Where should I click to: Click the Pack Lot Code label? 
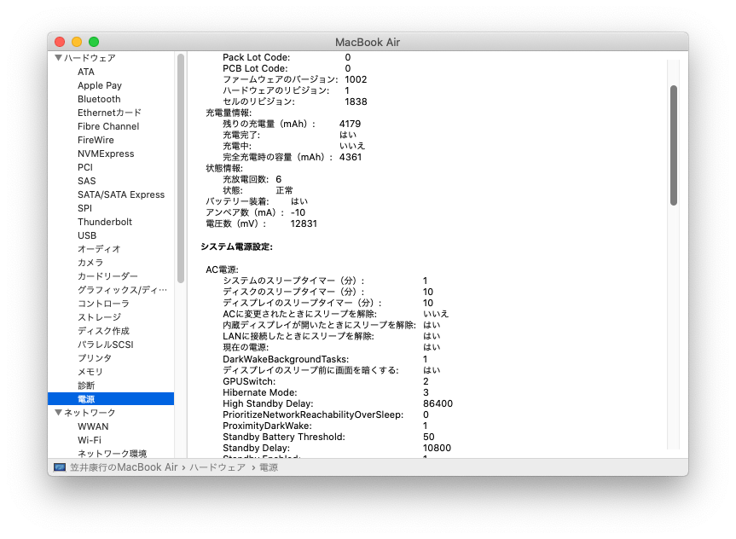click(257, 57)
